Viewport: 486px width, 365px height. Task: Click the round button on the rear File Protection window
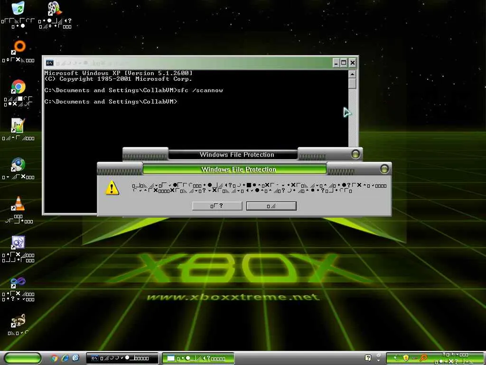[355, 154]
